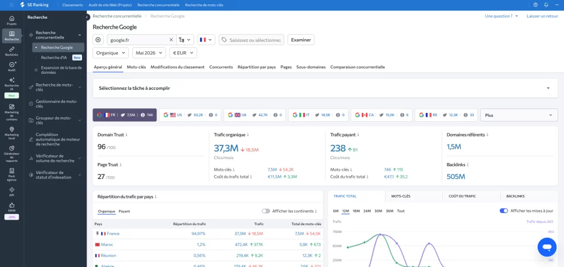Select the Google RE database chip
Viewport: 564px width, 267px height.
pos(446,115)
